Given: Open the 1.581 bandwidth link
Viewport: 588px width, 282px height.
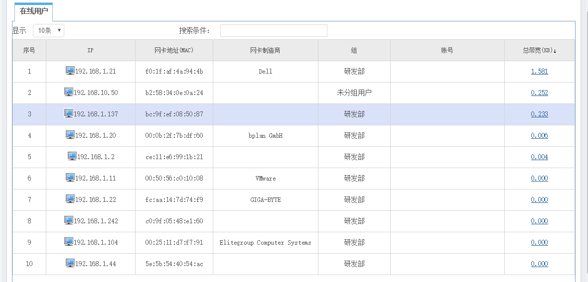Looking at the screenshot, I should [539, 71].
